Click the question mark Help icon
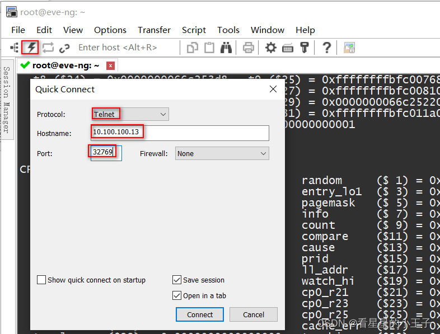The height and width of the screenshot is (334, 440). tap(326, 48)
